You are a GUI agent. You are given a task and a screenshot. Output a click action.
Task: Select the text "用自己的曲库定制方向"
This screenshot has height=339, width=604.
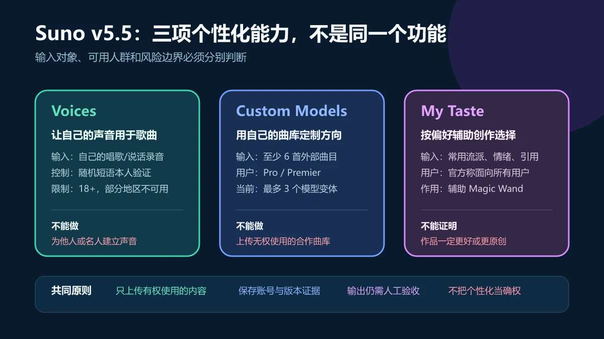pos(289,136)
